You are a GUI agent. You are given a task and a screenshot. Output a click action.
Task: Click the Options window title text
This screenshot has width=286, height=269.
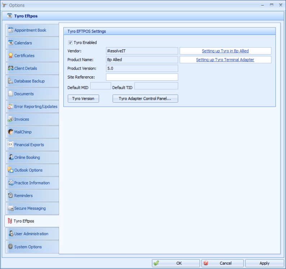[17, 5]
